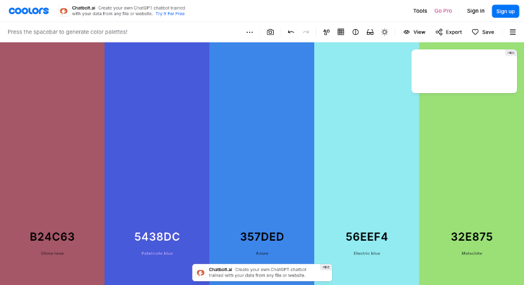524x285 pixels.
Task: Open the Tools menu
Action: [420, 11]
